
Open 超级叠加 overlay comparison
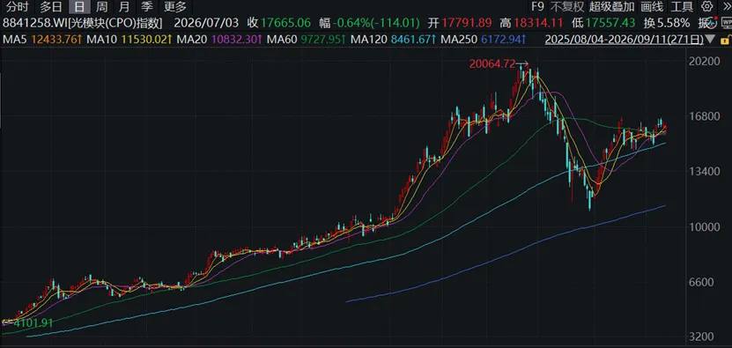(x=612, y=6)
